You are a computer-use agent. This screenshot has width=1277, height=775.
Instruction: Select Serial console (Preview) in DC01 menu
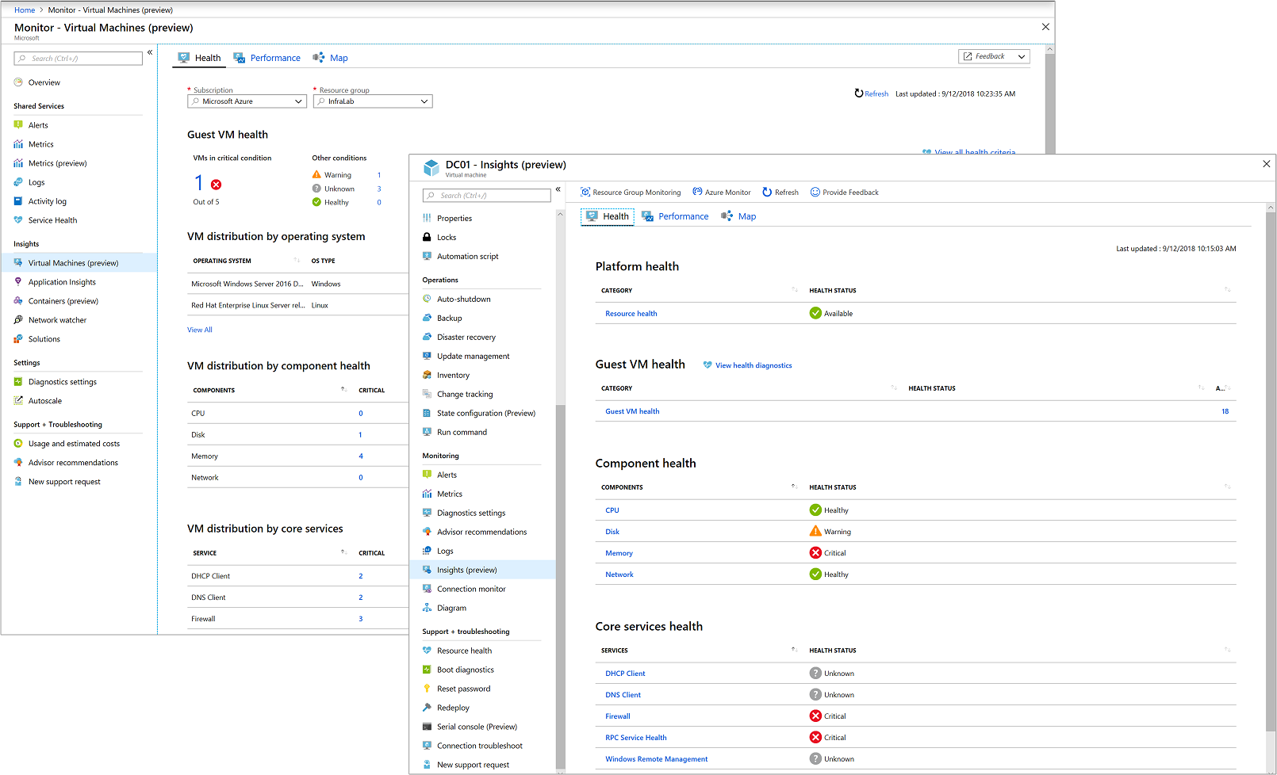tap(477, 726)
